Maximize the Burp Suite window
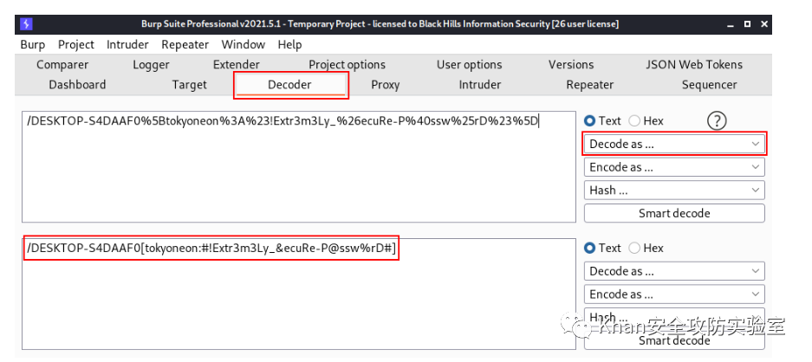The width and height of the screenshot is (812, 362). (x=747, y=24)
